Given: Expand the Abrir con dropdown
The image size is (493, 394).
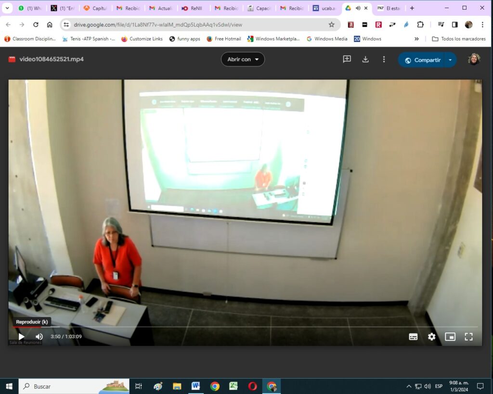Looking at the screenshot, I should (x=243, y=59).
